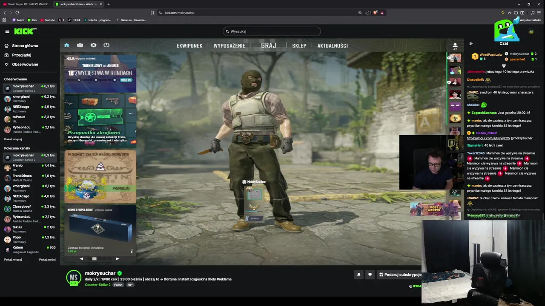Image resolution: width=545 pixels, height=306 pixels.
Task: Open the TikTok bookmark
Action: pyautogui.click(x=75, y=20)
